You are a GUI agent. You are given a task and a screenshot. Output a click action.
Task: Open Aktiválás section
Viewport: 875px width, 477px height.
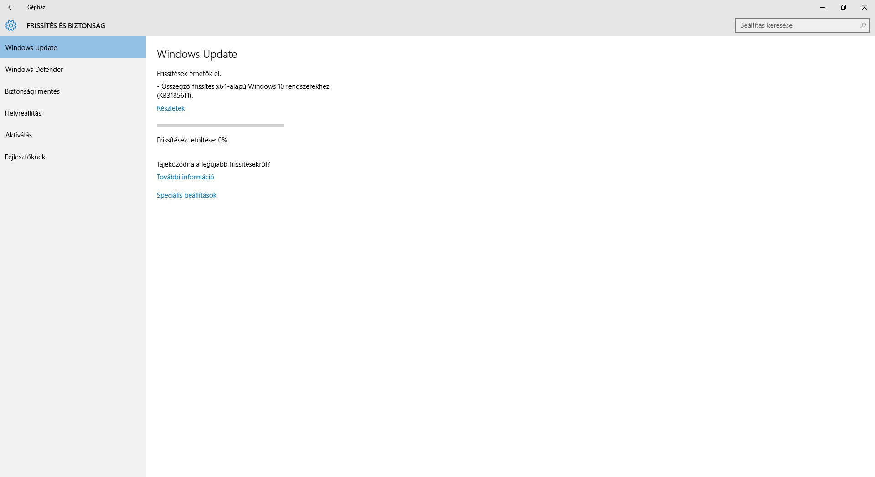(73, 135)
